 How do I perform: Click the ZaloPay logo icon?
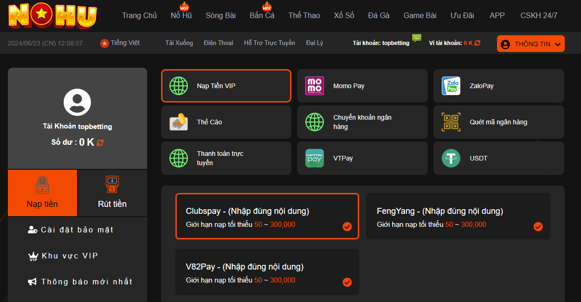451,86
